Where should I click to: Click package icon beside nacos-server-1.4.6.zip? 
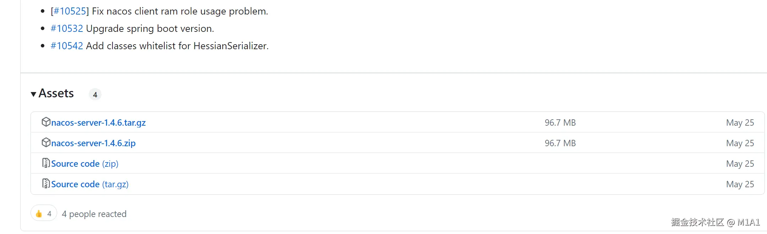click(x=46, y=142)
